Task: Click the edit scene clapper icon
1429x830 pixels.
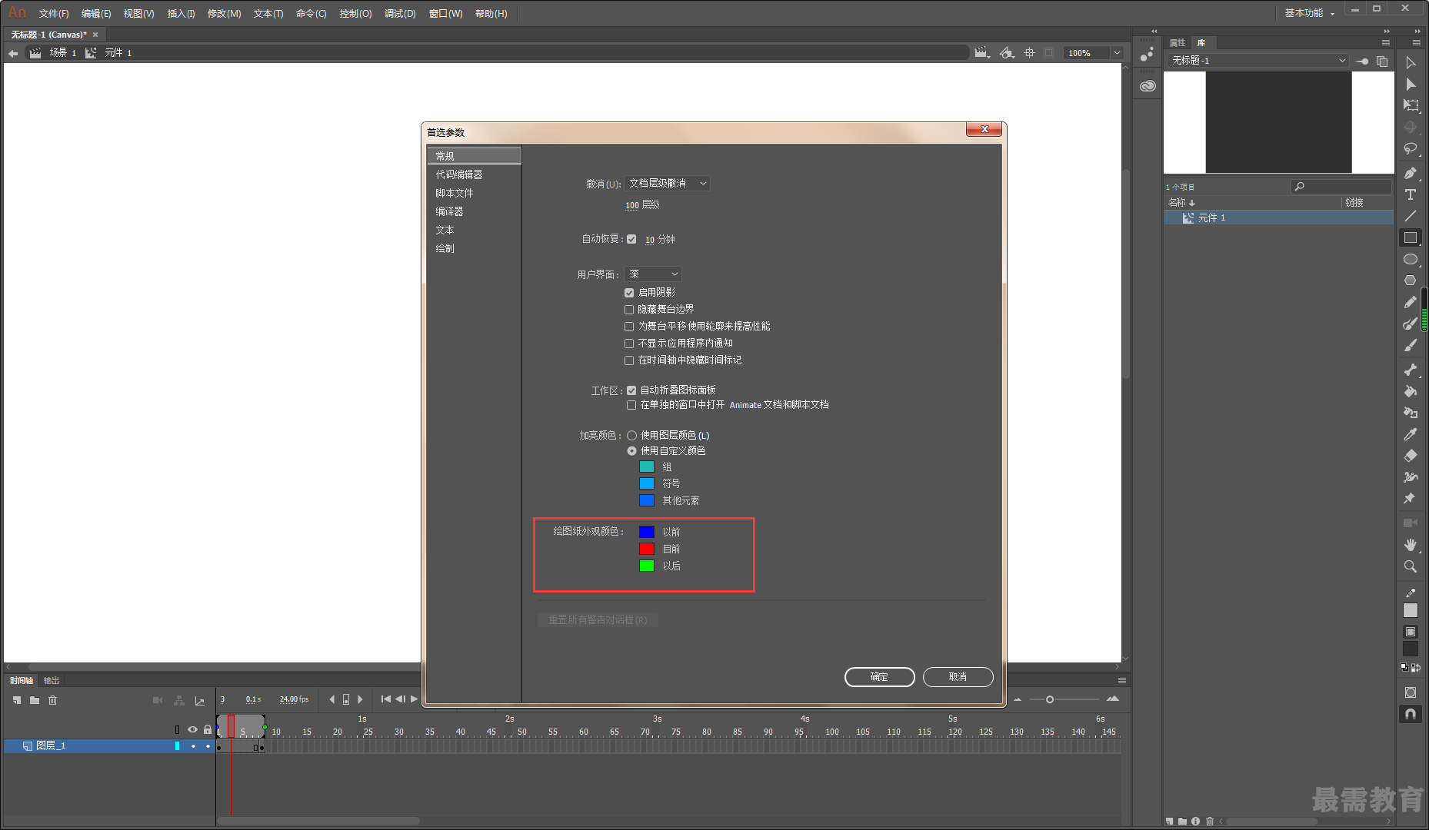Action: point(982,53)
